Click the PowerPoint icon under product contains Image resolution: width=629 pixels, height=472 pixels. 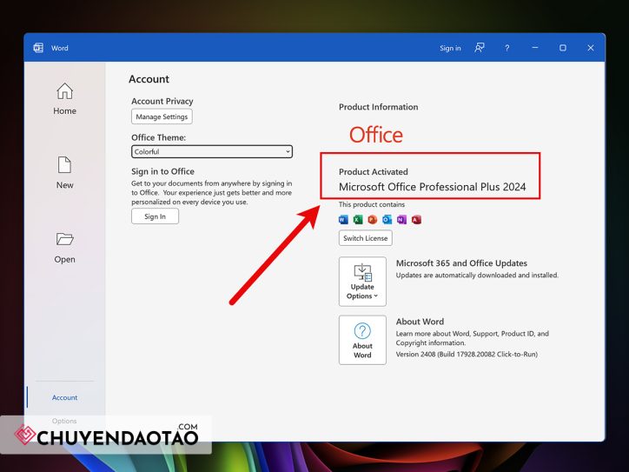point(372,220)
